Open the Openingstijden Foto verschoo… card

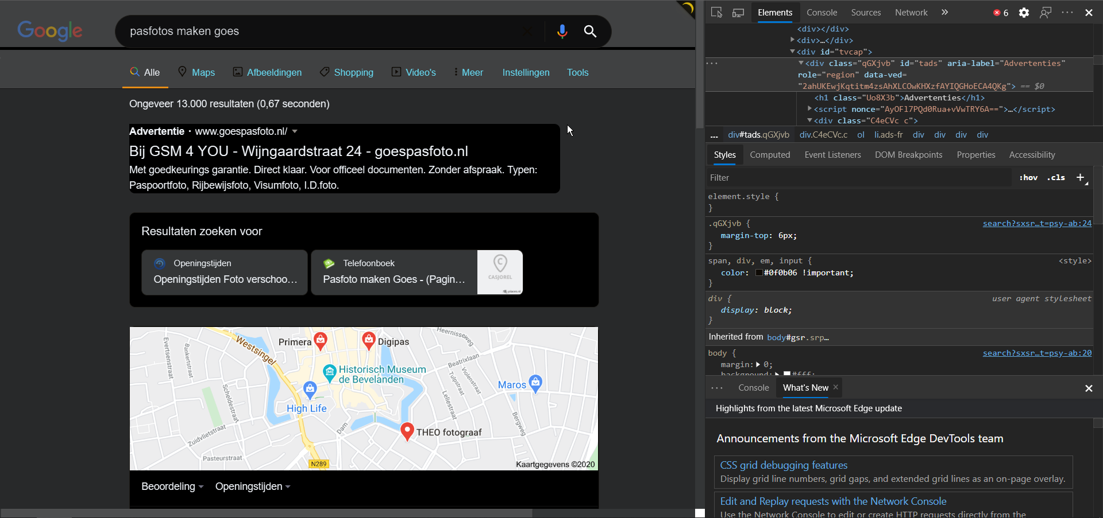(225, 272)
